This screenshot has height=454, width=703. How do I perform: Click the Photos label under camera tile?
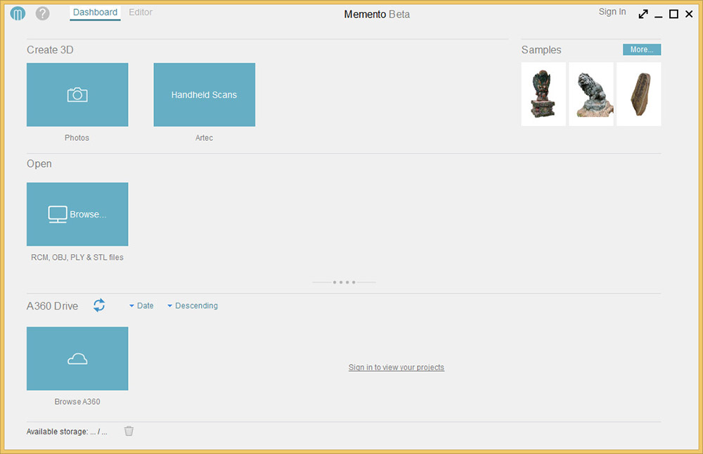coord(77,138)
